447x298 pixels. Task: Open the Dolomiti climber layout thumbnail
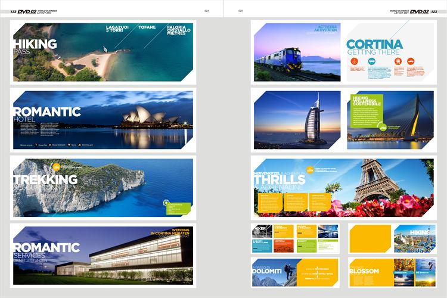click(x=294, y=272)
